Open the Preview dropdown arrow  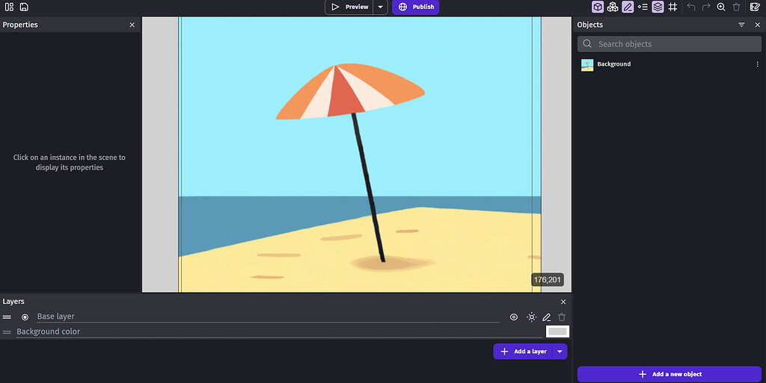380,7
